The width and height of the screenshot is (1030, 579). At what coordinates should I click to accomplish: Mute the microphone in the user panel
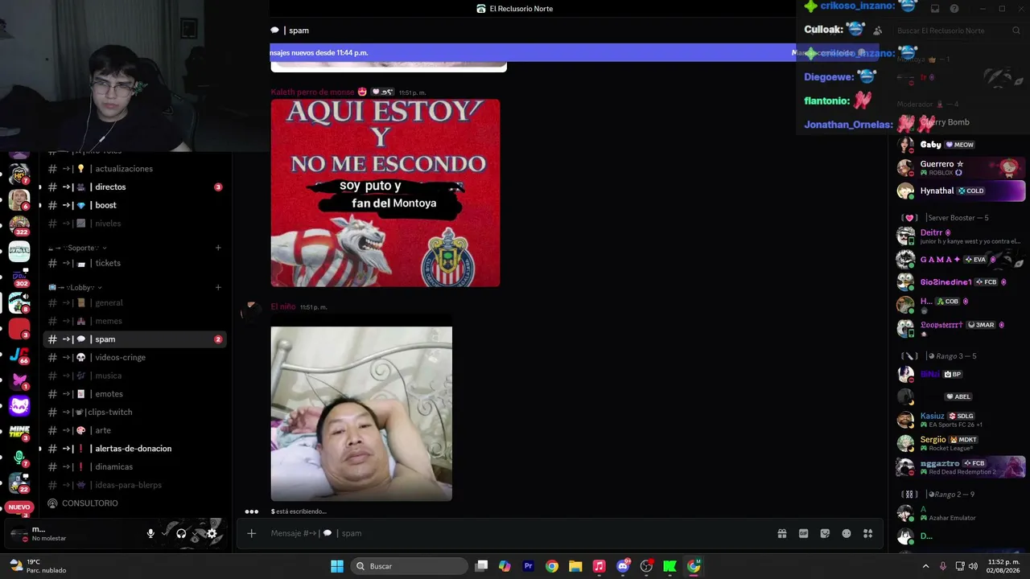coord(150,533)
